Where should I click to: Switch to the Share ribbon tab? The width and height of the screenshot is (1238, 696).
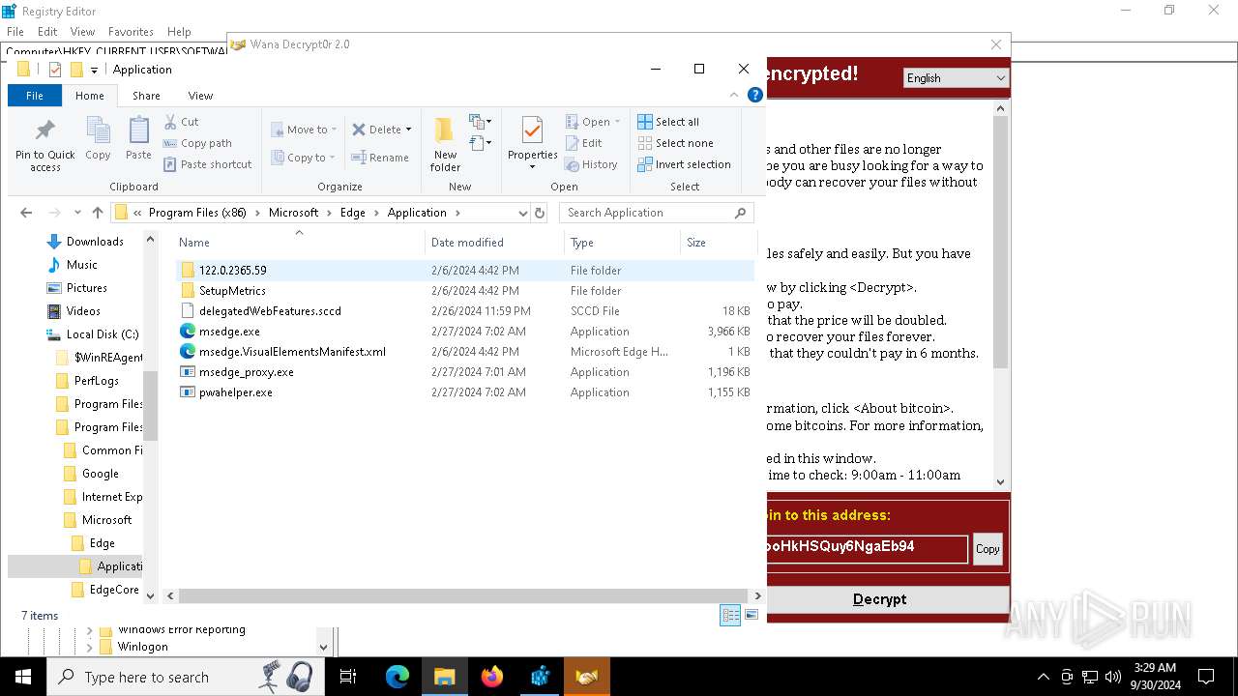[146, 96]
